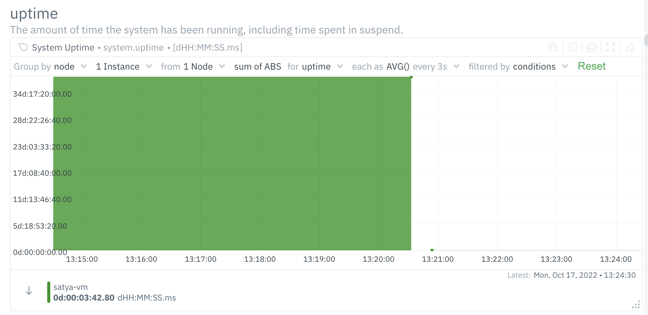Viewport: 648px width, 315px height.
Task: Add chart to a custom dashboard
Action: pos(630,48)
